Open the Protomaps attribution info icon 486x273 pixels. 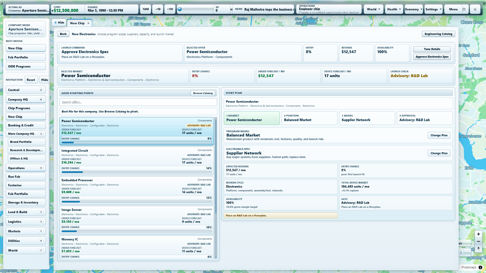coord(480,267)
